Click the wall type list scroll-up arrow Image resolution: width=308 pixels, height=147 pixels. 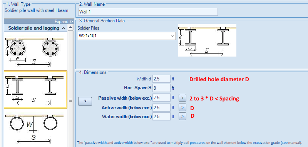(x=71, y=27)
